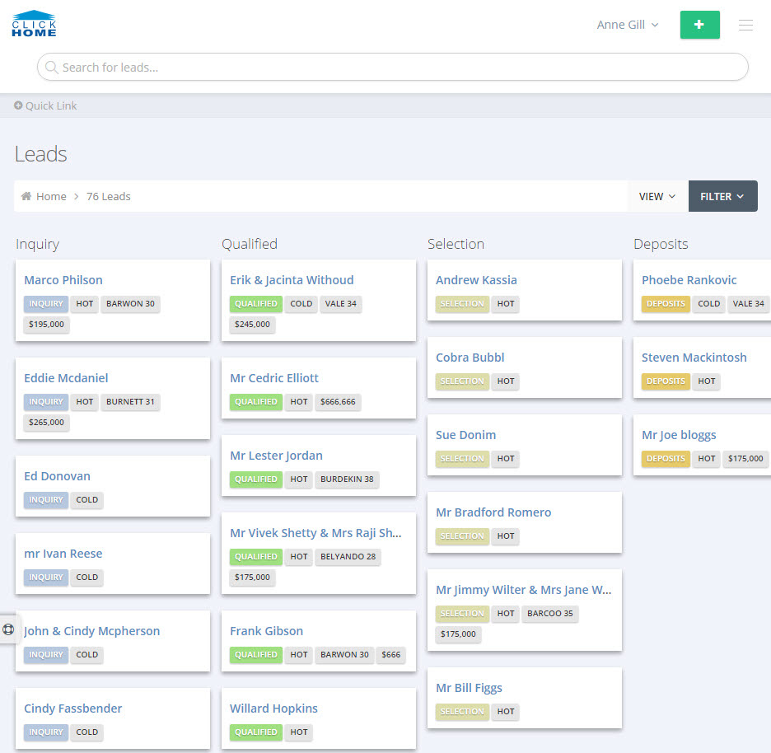Expand the FILTER dropdown
The image size is (771, 753).
pos(722,196)
